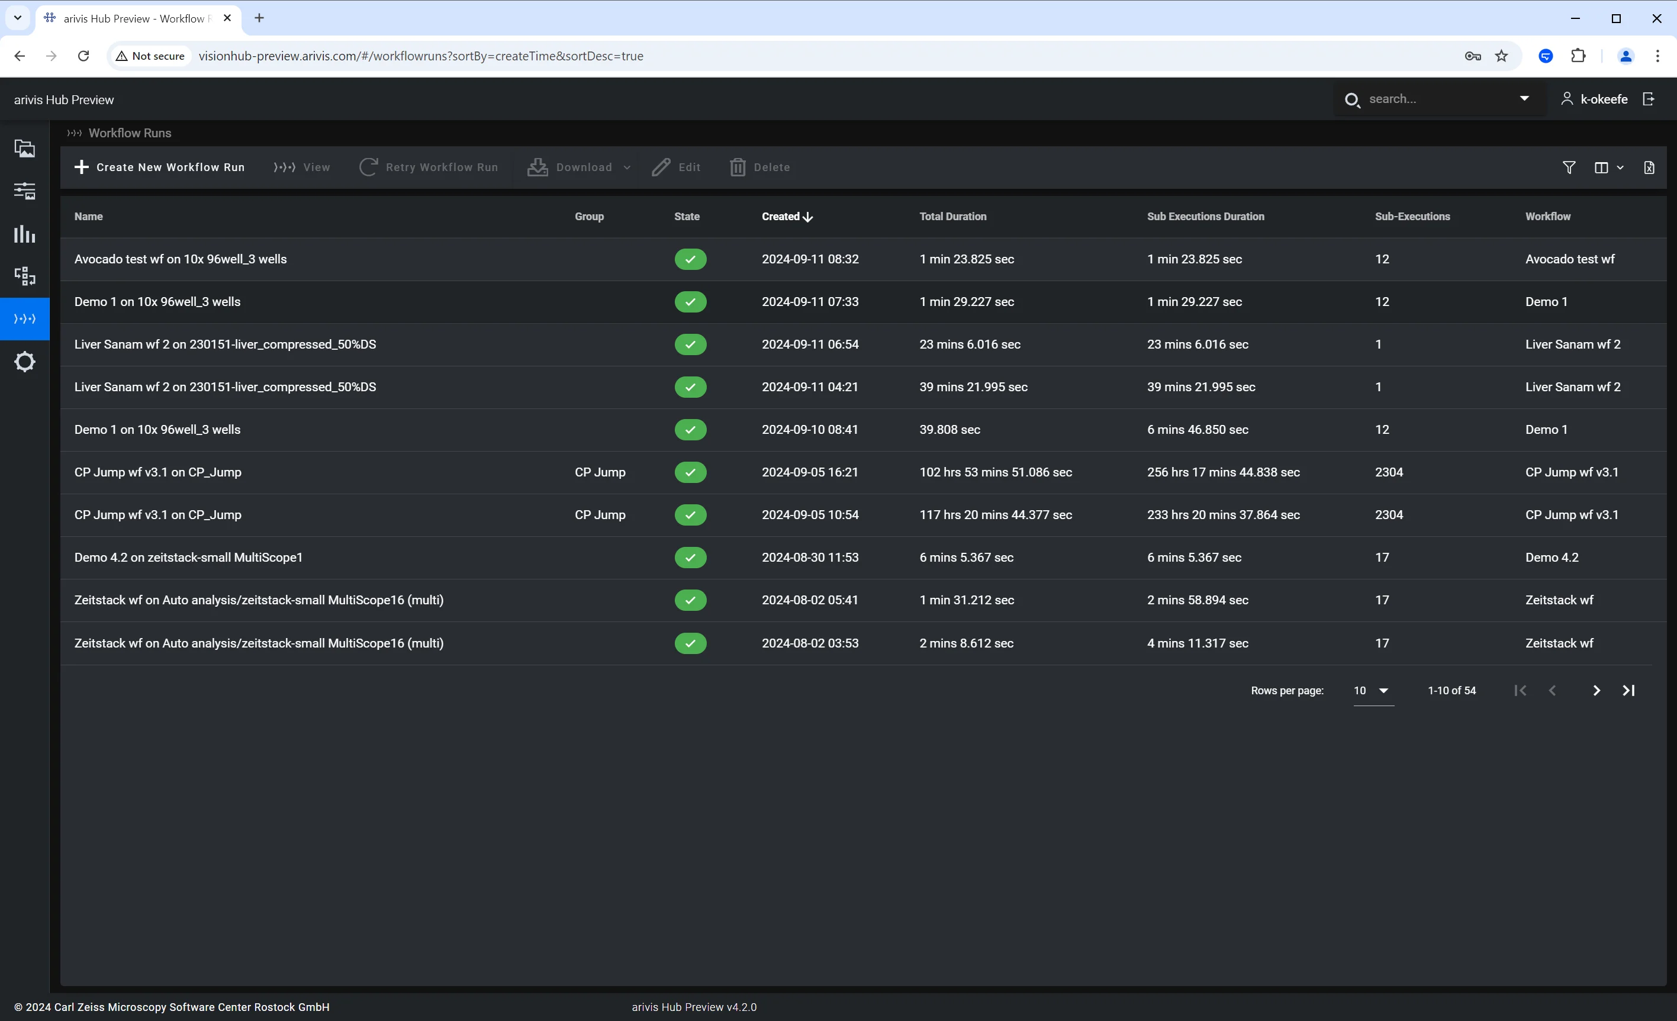Open the browser extensions puzzle icon
1677x1021 pixels.
click(x=1578, y=56)
